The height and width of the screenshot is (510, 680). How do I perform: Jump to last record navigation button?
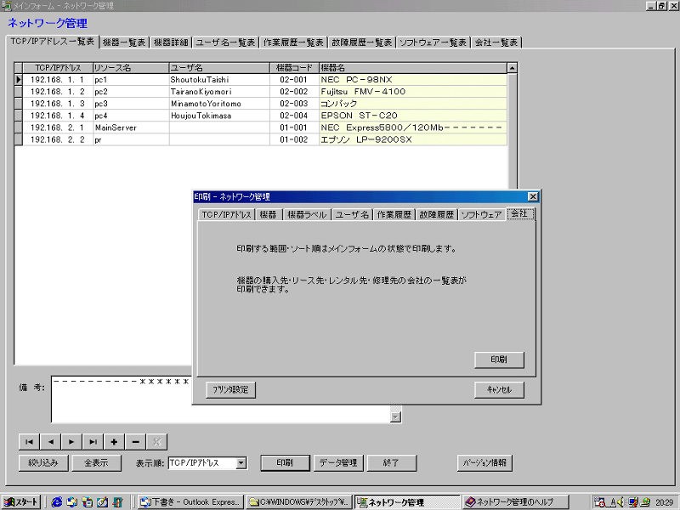(x=93, y=441)
